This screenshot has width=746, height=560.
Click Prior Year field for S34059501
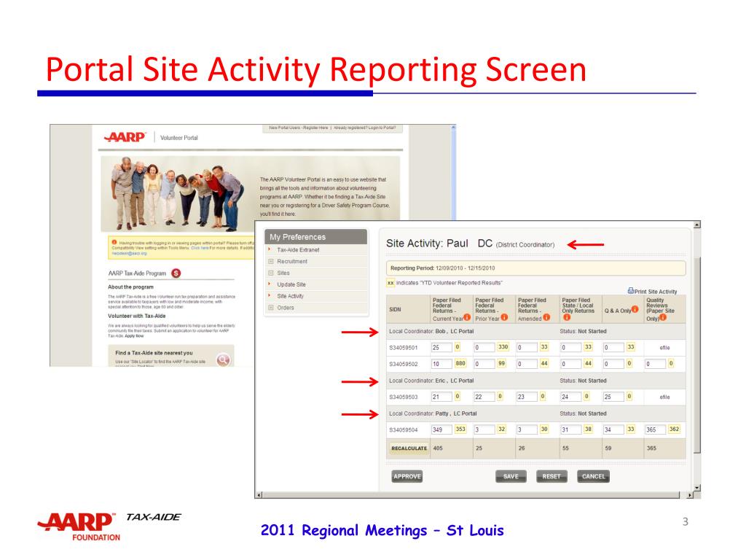pos(484,347)
